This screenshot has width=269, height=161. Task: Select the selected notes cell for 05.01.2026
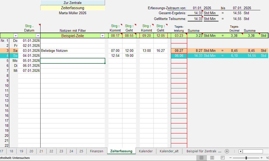(73, 61)
